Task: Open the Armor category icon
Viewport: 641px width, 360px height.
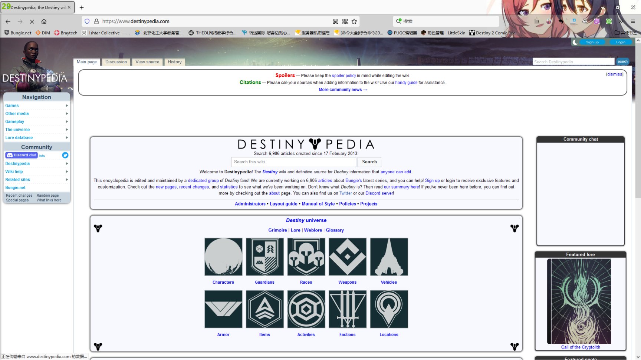Action: [x=223, y=309]
